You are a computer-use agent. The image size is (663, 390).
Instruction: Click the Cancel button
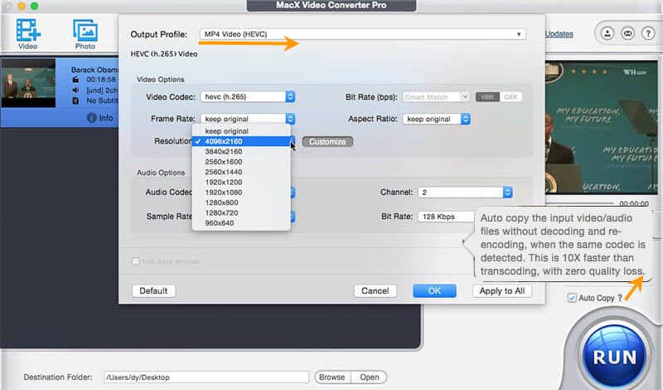pos(375,291)
